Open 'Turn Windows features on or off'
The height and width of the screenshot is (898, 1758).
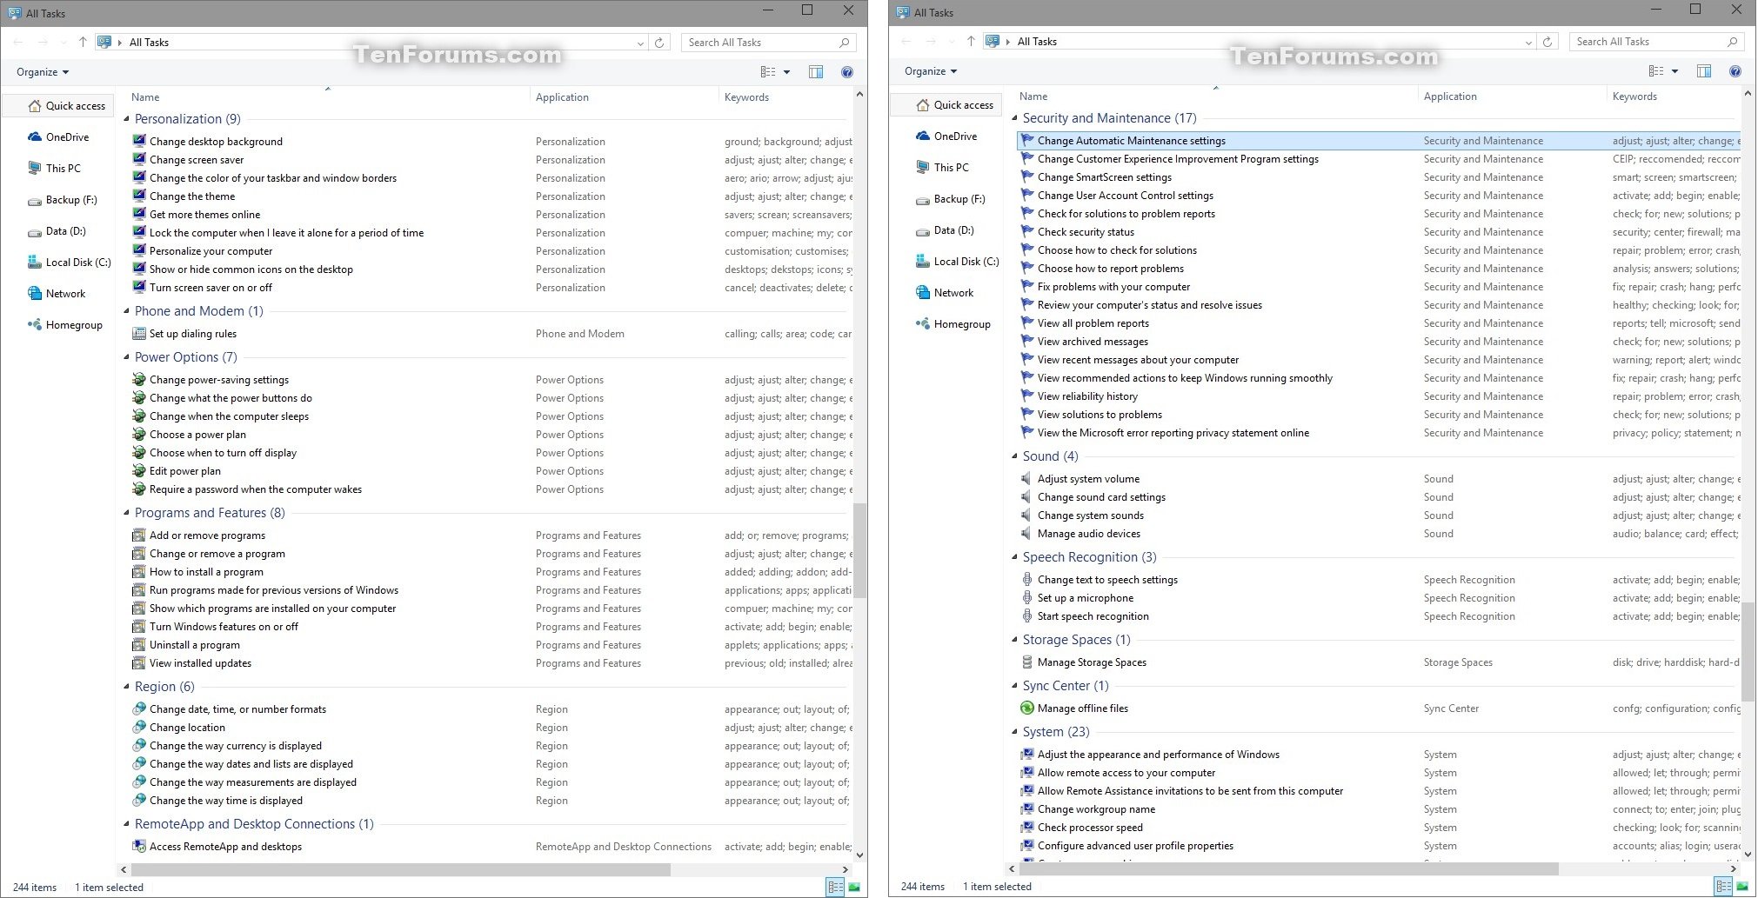(x=224, y=627)
